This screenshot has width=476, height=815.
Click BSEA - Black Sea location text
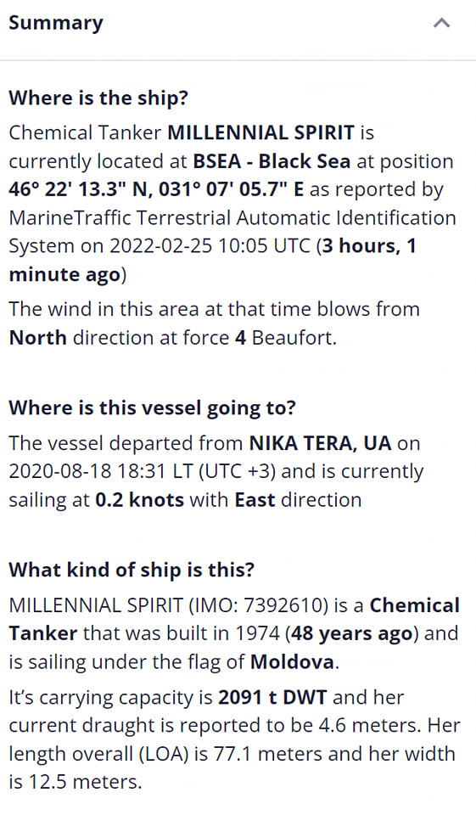click(272, 161)
